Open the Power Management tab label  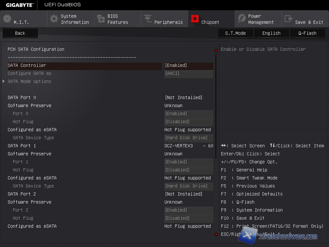tap(261, 19)
